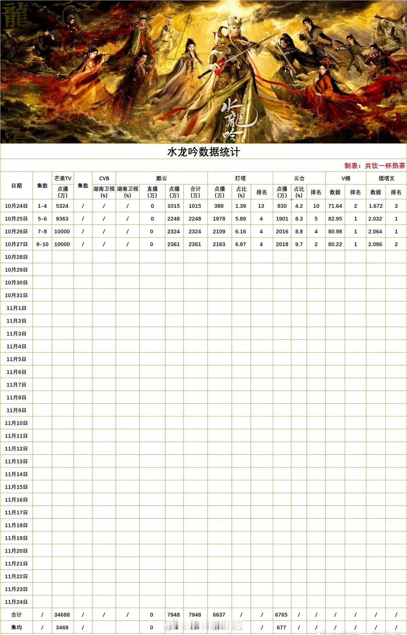Click the date cell 10月26日
This screenshot has height=635, width=407.
[16, 231]
